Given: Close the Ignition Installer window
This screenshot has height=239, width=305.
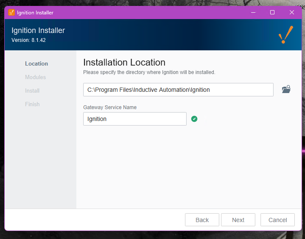Looking at the screenshot, I should pos(291,12).
